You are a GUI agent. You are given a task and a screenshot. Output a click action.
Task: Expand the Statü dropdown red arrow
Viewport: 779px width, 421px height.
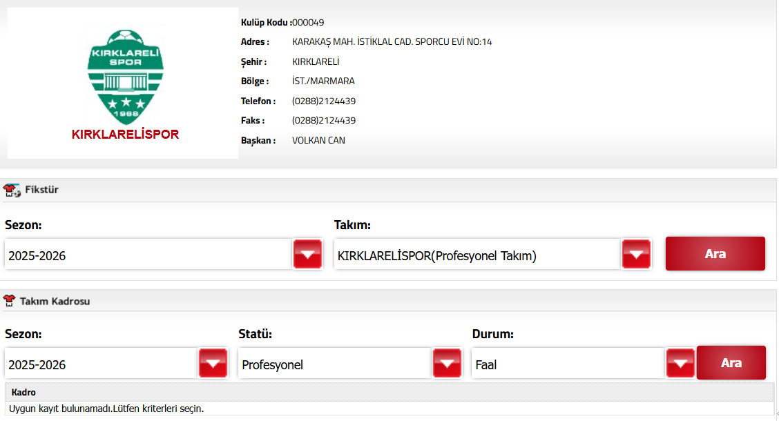pos(447,364)
